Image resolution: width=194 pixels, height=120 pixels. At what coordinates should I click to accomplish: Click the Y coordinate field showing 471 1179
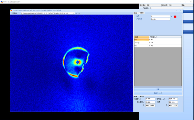coord(173,105)
